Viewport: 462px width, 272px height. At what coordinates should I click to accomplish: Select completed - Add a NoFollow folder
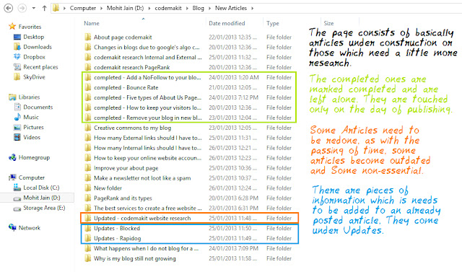click(147, 77)
